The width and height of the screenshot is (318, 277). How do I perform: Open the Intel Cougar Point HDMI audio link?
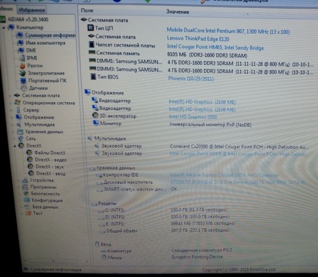[x=239, y=154]
